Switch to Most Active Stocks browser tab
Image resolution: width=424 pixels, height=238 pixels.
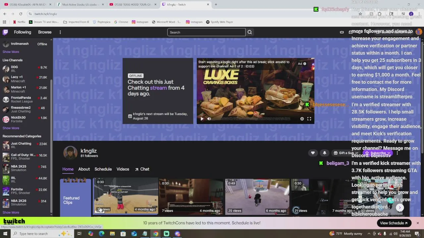(80, 5)
